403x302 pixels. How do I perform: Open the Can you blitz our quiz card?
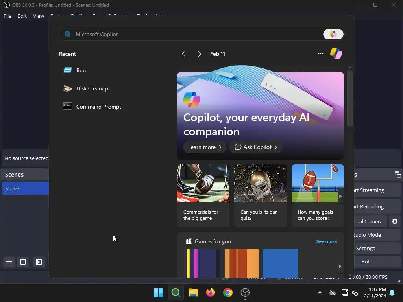tap(261, 196)
